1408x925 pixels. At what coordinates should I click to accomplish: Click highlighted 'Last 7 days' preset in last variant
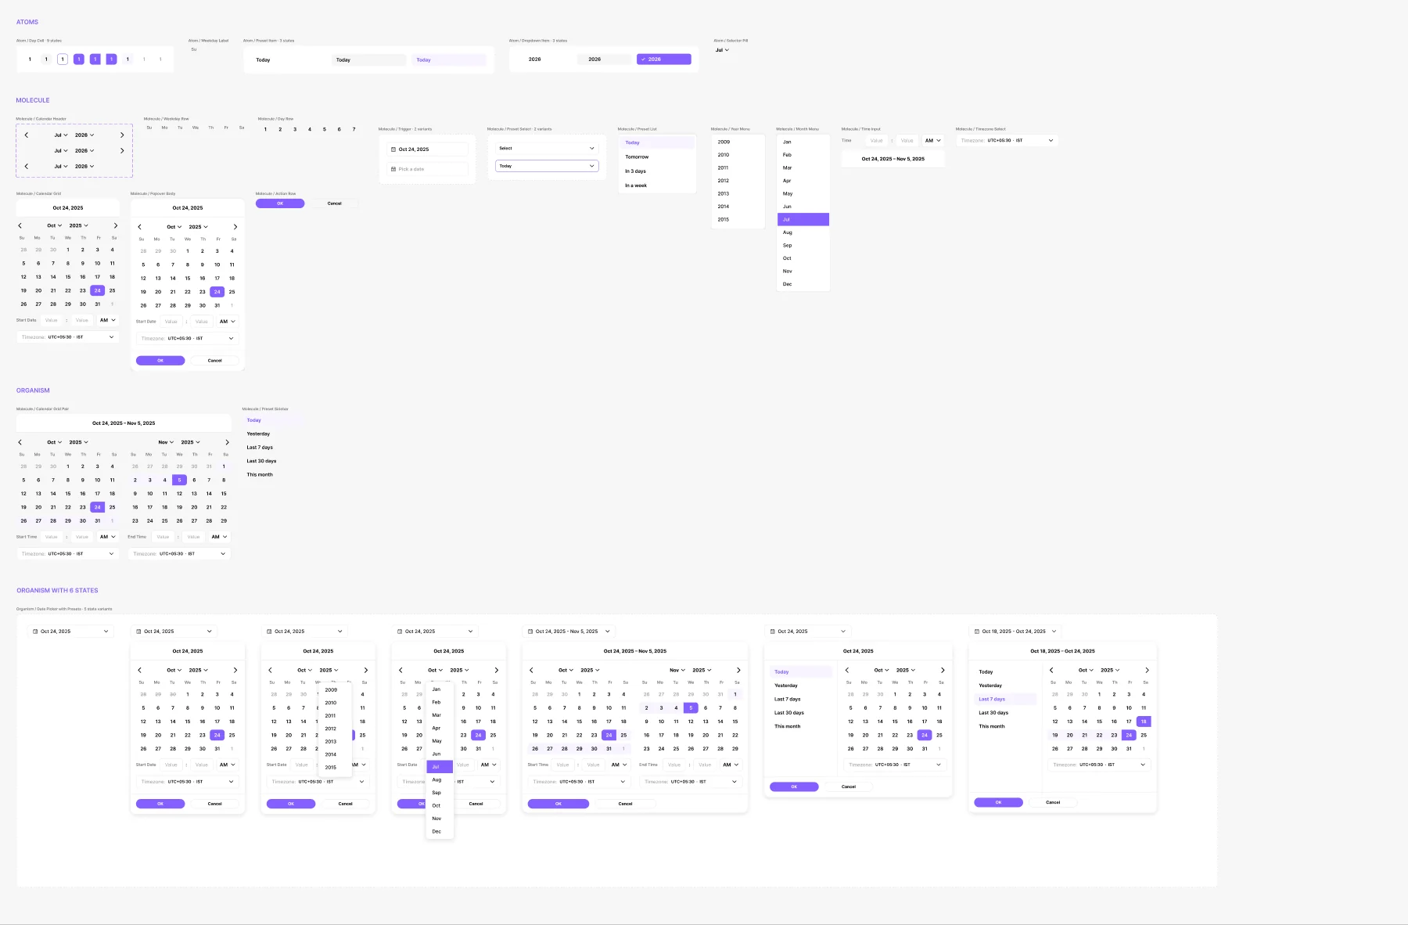(1006, 699)
